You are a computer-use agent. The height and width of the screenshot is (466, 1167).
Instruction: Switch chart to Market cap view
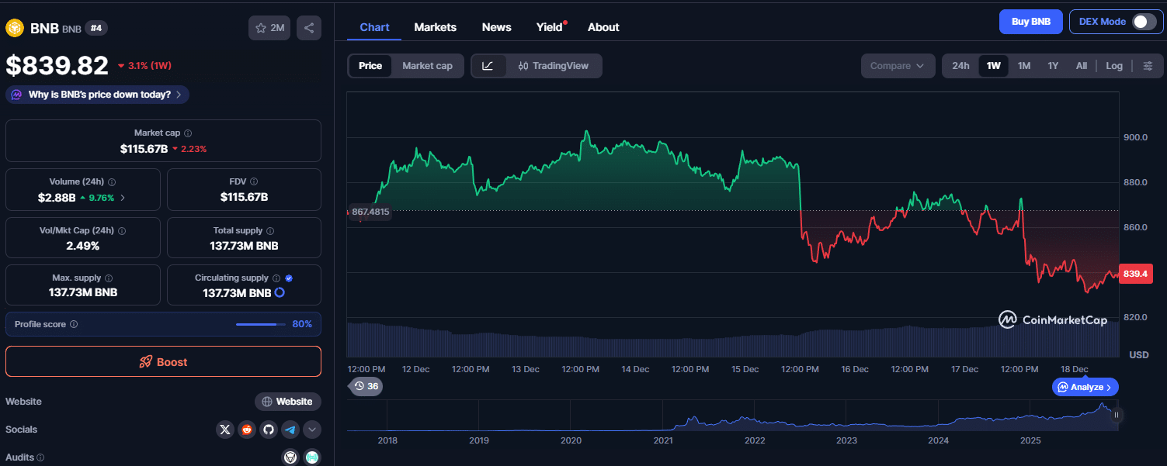(427, 66)
